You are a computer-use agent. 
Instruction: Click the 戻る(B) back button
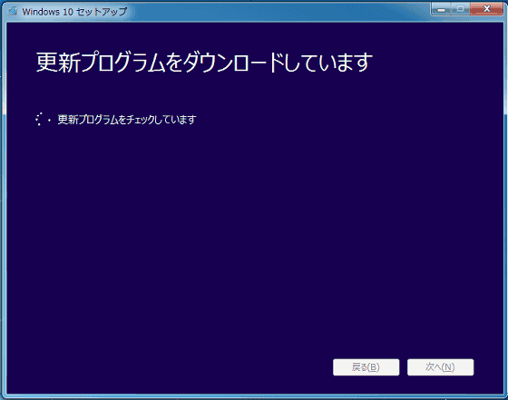pyautogui.click(x=366, y=367)
